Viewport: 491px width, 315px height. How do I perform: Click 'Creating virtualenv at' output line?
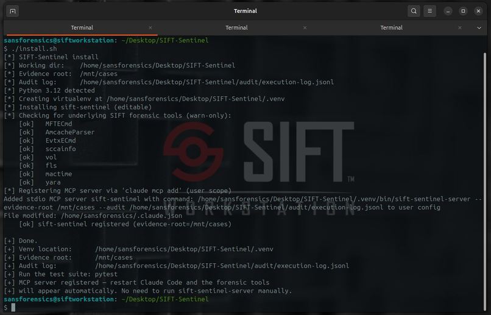(144, 99)
